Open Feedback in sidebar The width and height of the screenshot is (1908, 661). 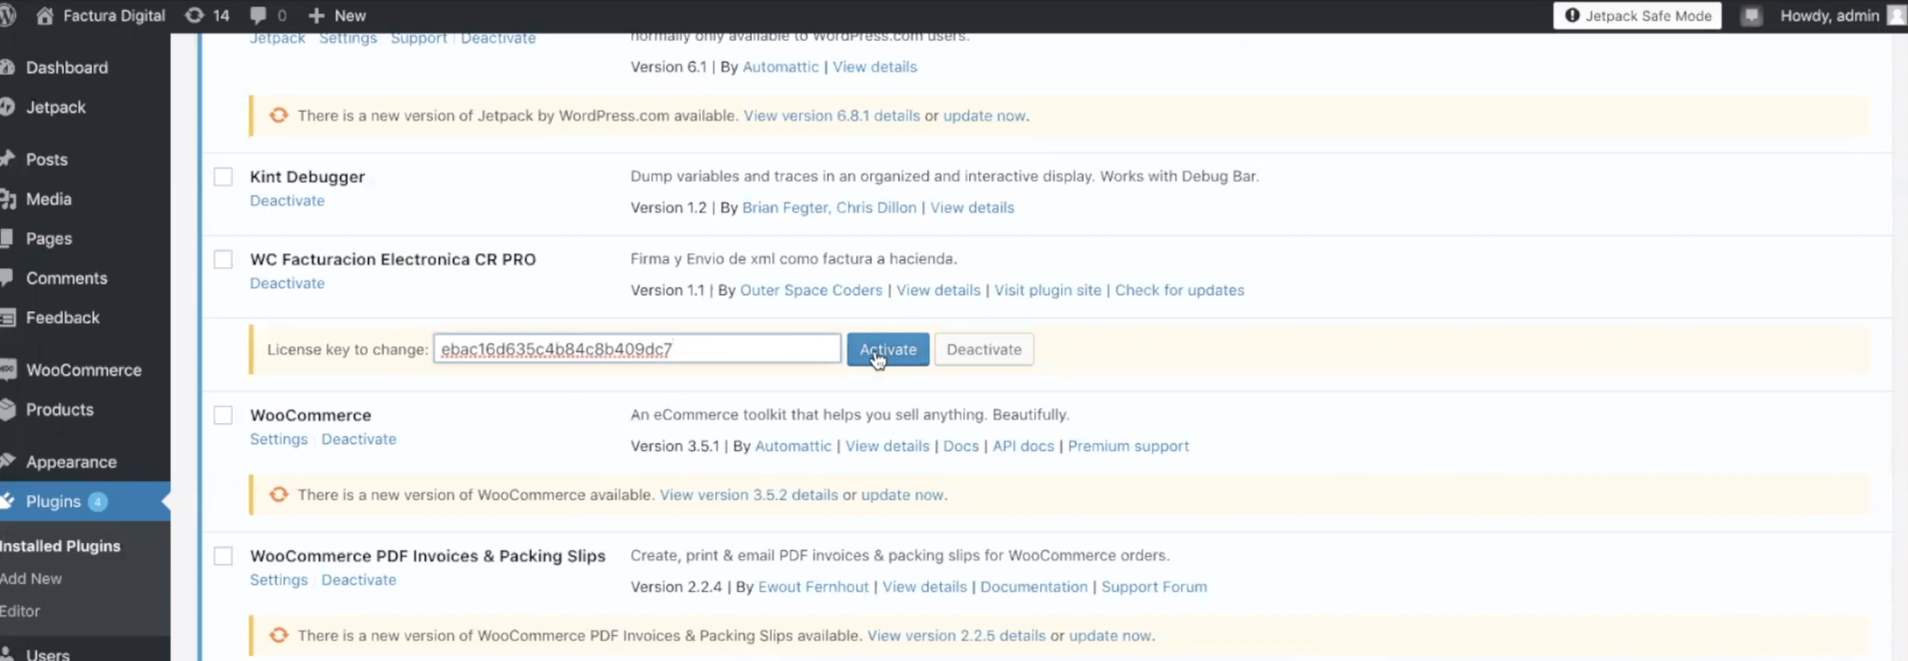pos(63,318)
